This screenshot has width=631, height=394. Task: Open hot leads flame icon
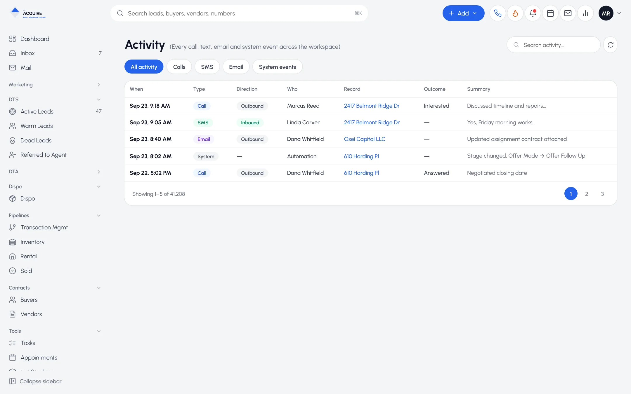515,13
